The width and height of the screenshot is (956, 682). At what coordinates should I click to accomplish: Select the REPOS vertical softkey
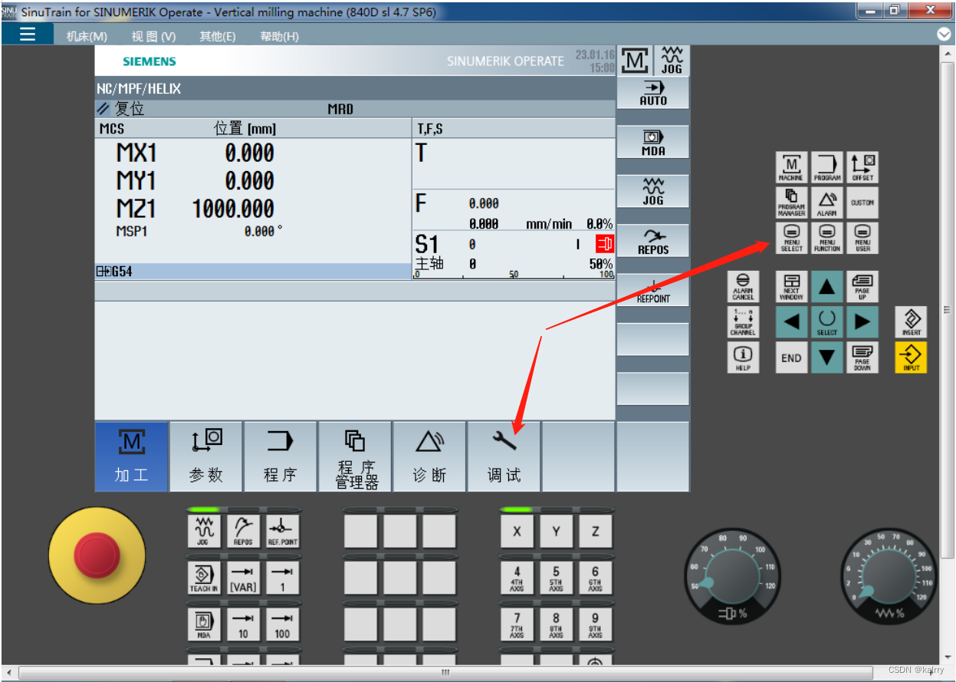click(x=653, y=241)
